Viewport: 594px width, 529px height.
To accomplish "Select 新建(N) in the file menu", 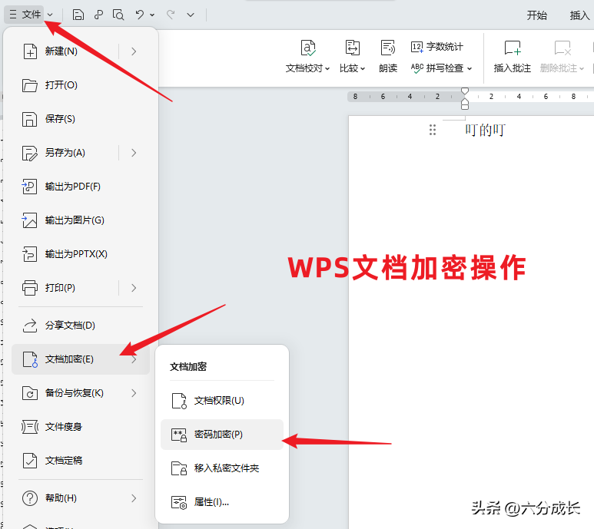I will click(61, 51).
